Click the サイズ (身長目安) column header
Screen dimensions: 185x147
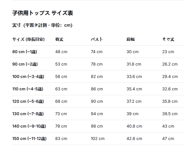click(x=28, y=39)
